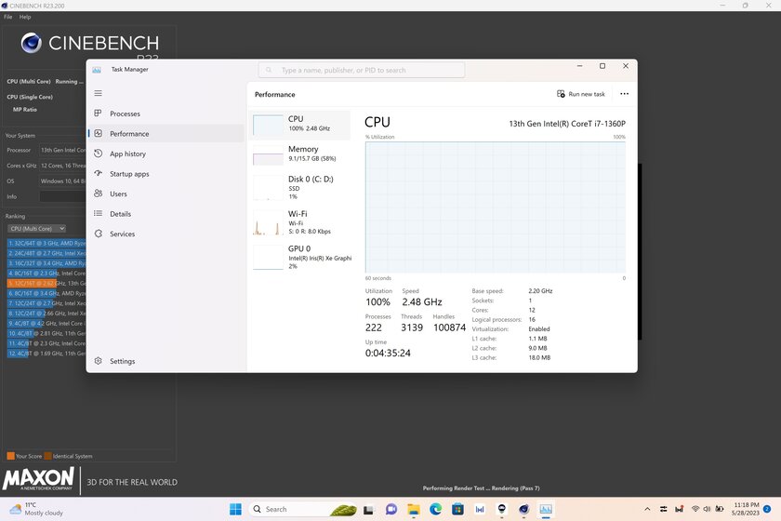Select ranking entry 3. 16C/32T @ 3.4 GHz
This screenshot has height=521, width=781.
coord(46,263)
